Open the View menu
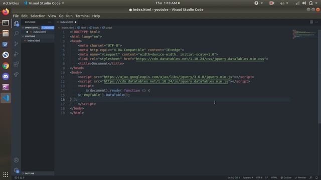 pos(52,16)
